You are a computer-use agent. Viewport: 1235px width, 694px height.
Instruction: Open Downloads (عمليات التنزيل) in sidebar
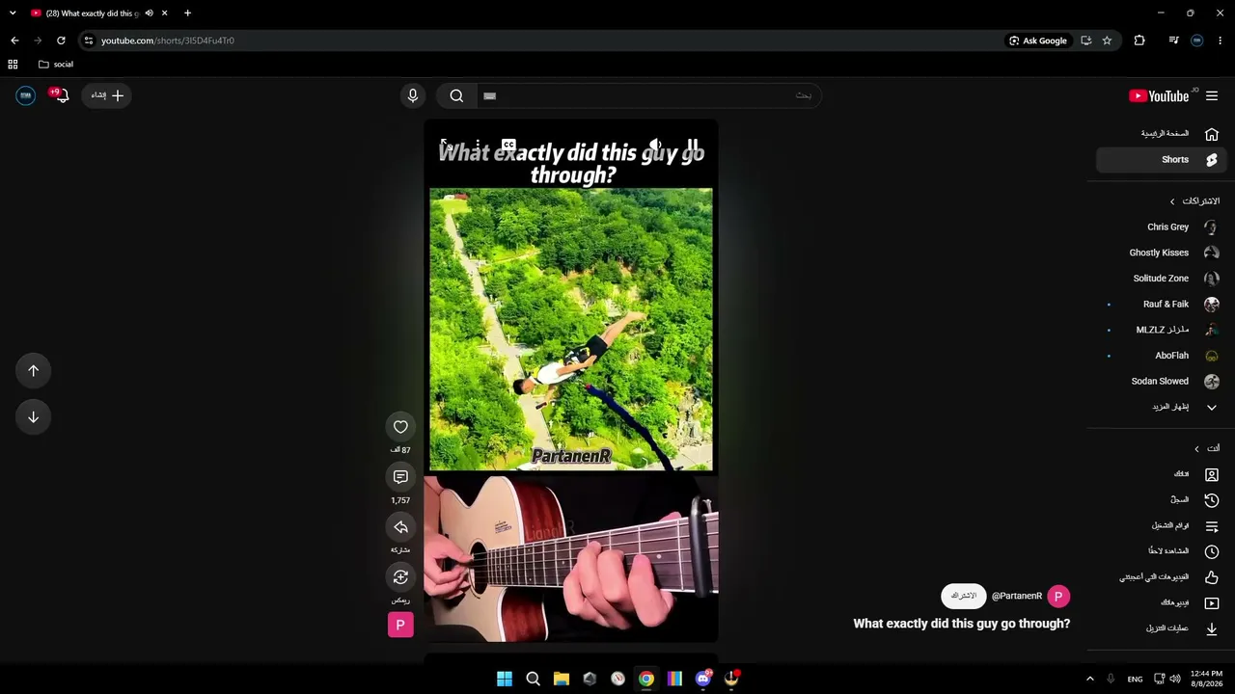click(x=1161, y=628)
